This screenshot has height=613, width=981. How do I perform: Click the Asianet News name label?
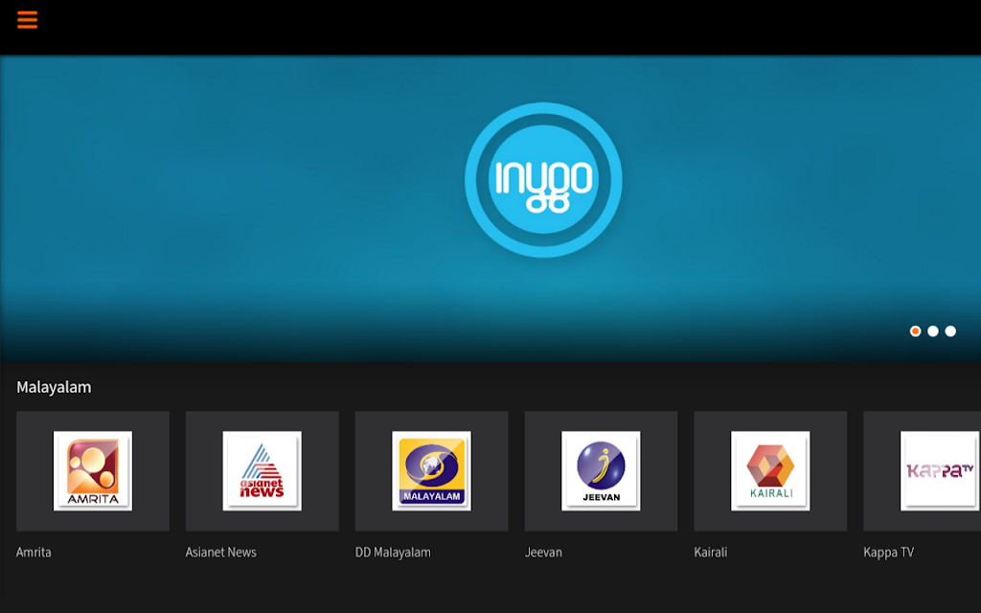click(221, 553)
